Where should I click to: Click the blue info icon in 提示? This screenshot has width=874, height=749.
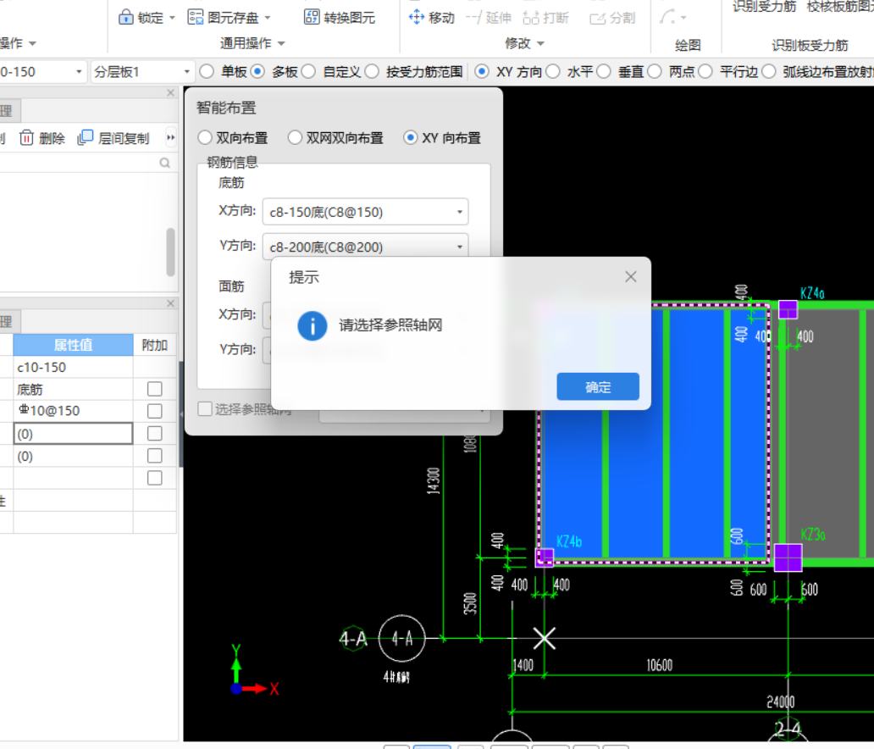click(x=313, y=325)
